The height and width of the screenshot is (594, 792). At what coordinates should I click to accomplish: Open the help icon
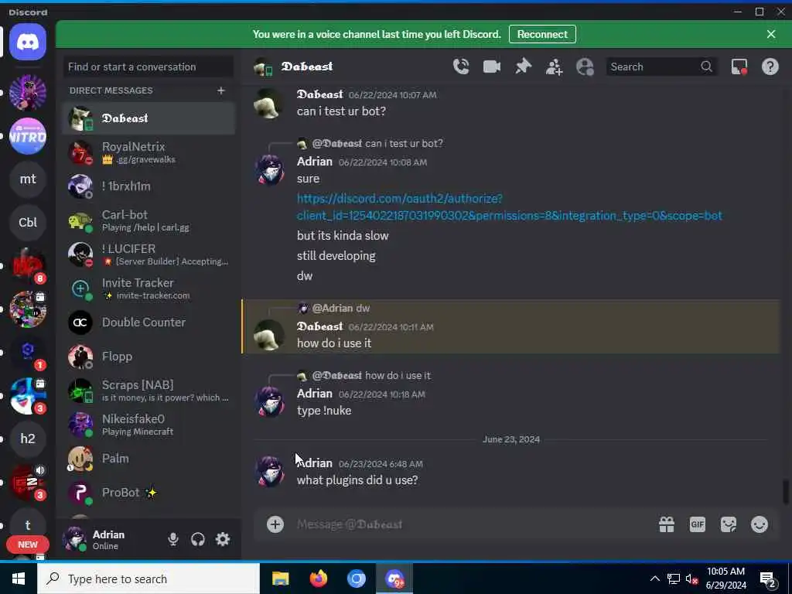pos(770,67)
